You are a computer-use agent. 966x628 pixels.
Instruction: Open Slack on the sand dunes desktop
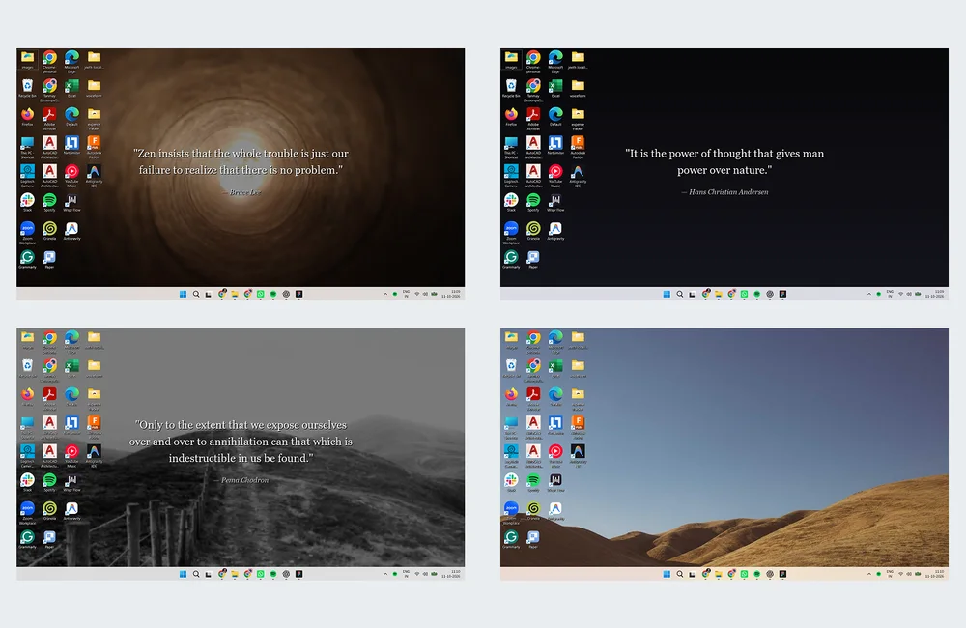point(511,480)
